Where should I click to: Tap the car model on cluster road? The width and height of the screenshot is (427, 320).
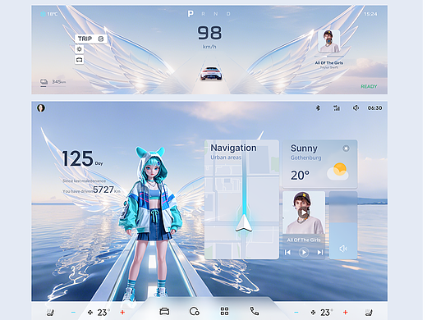tap(210, 73)
